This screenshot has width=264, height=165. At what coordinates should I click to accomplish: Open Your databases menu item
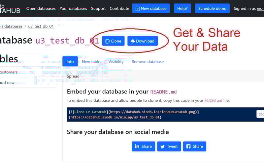pos(73,9)
